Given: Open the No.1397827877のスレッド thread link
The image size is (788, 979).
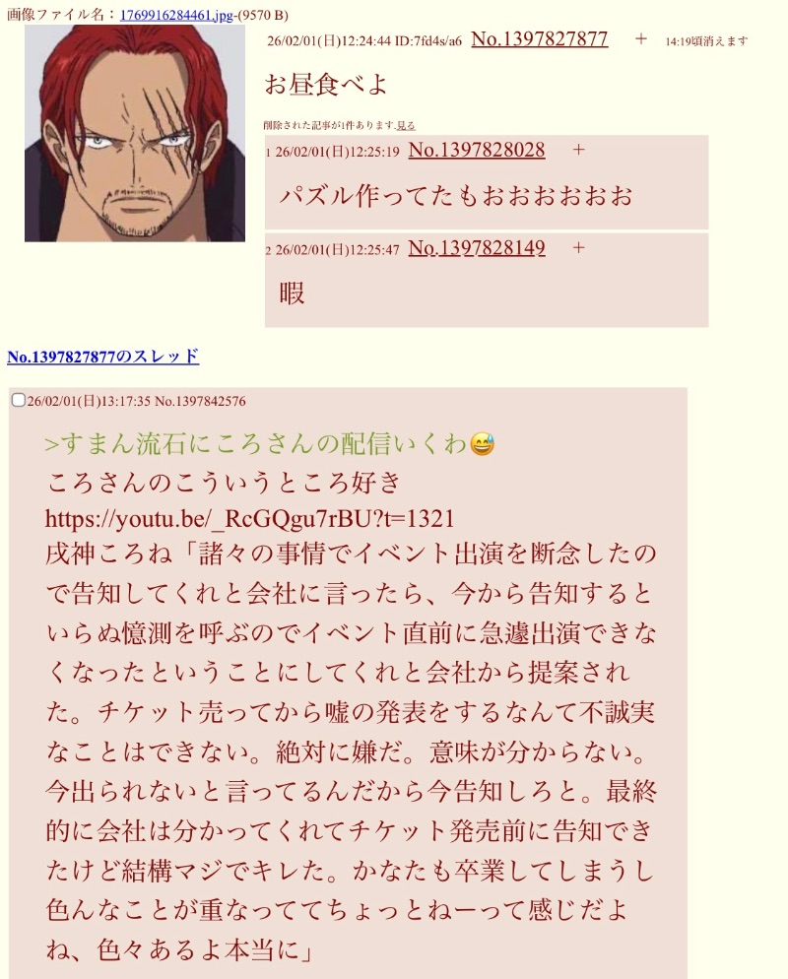Looking at the screenshot, I should pyautogui.click(x=103, y=357).
